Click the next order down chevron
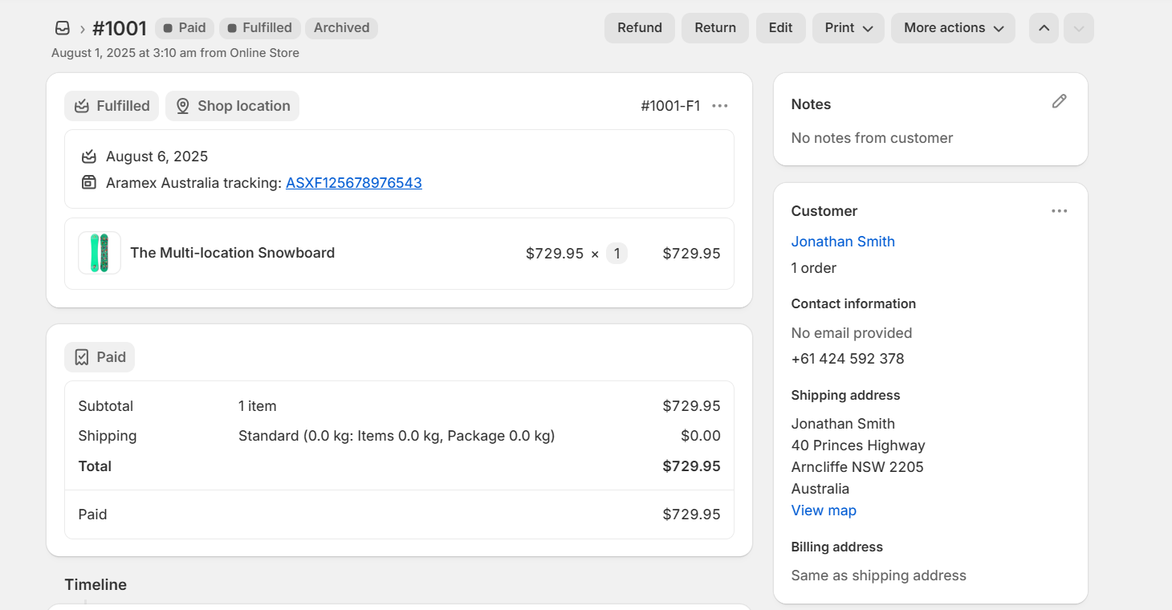 pos(1078,28)
